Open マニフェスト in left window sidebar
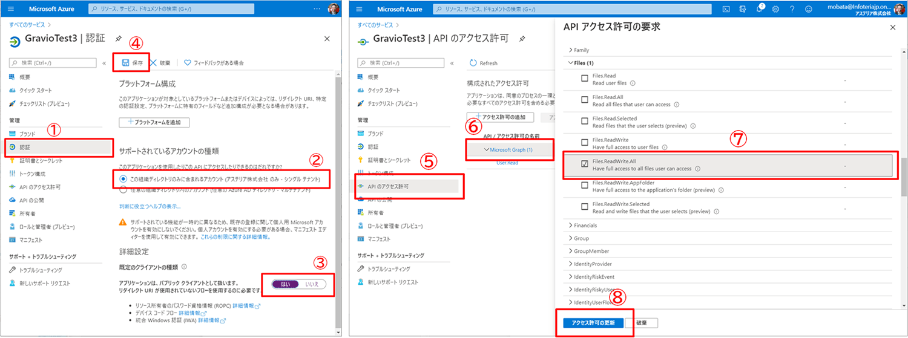Viewport: 908px width, 338px height. point(31,239)
